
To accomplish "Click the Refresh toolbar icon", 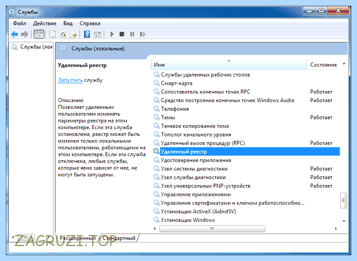I will point(63,35).
